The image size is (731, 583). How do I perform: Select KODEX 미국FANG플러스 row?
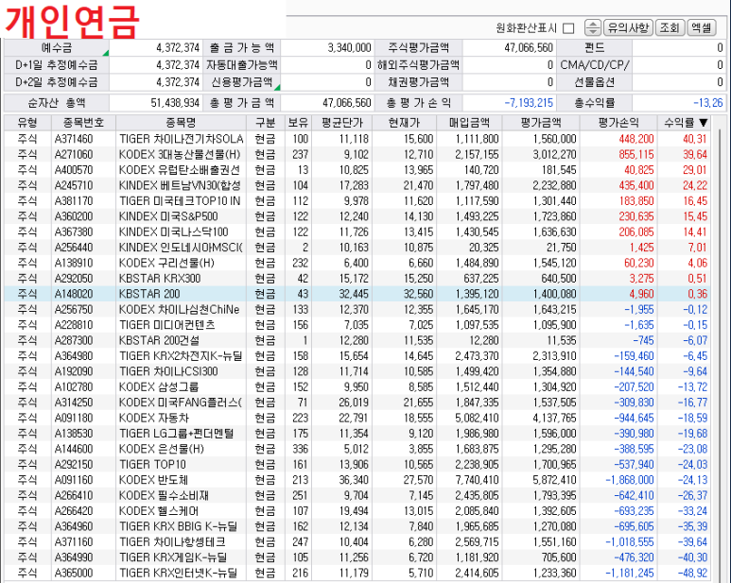pos(357,403)
